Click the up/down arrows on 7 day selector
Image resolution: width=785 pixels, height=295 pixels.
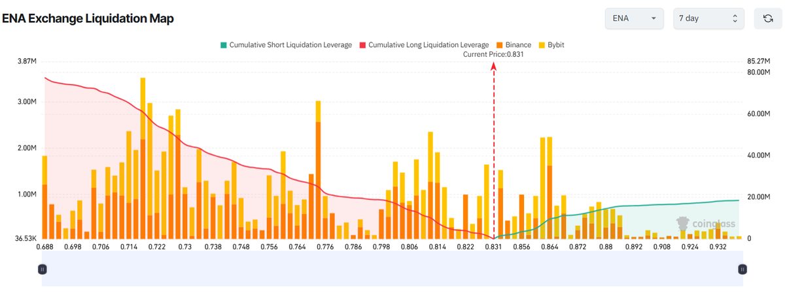point(735,18)
